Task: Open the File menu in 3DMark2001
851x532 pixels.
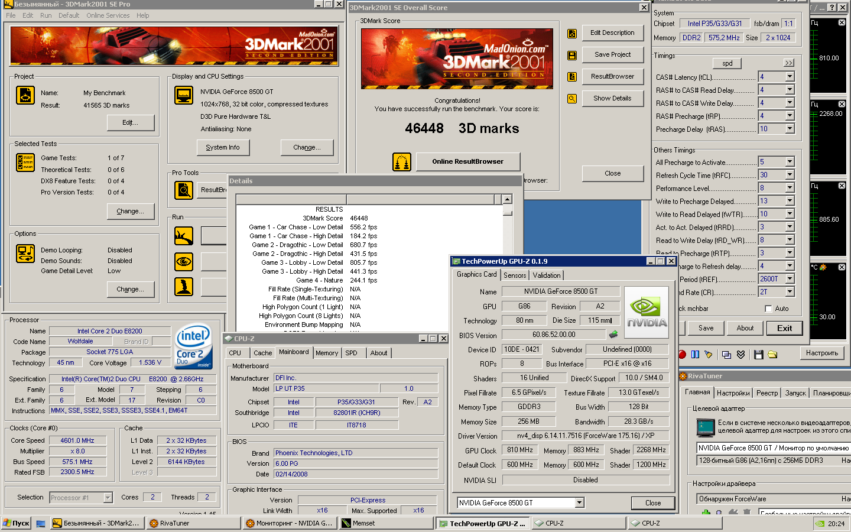Action: click(11, 15)
